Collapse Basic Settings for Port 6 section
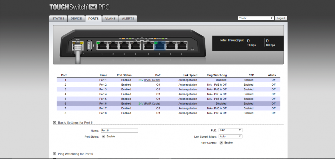The image size is (335, 159). (54, 123)
